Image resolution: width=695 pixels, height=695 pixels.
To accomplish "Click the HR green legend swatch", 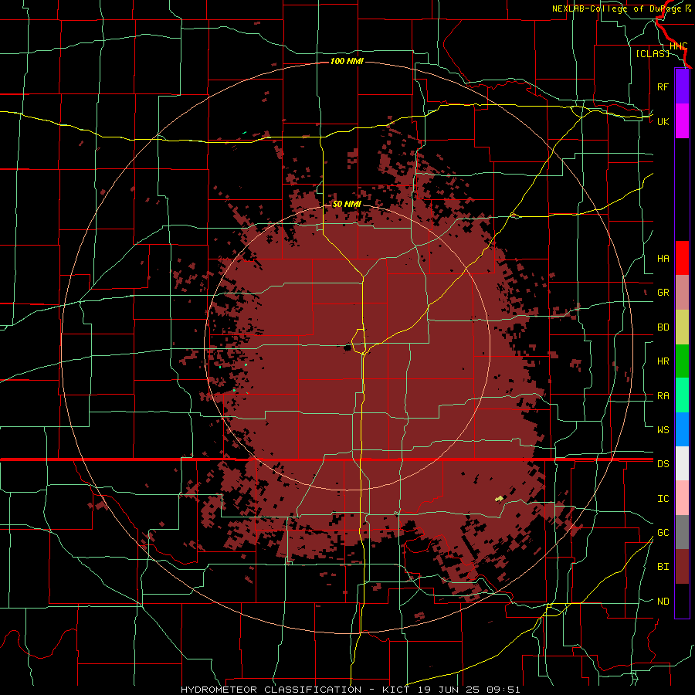I will pyautogui.click(x=682, y=361).
